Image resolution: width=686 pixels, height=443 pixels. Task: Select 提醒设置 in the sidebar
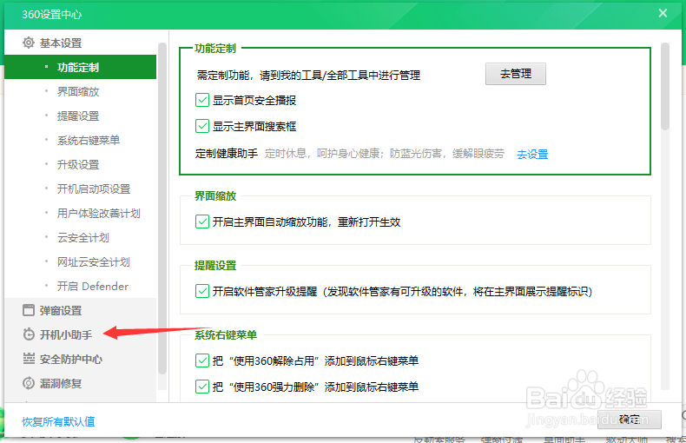tap(80, 116)
